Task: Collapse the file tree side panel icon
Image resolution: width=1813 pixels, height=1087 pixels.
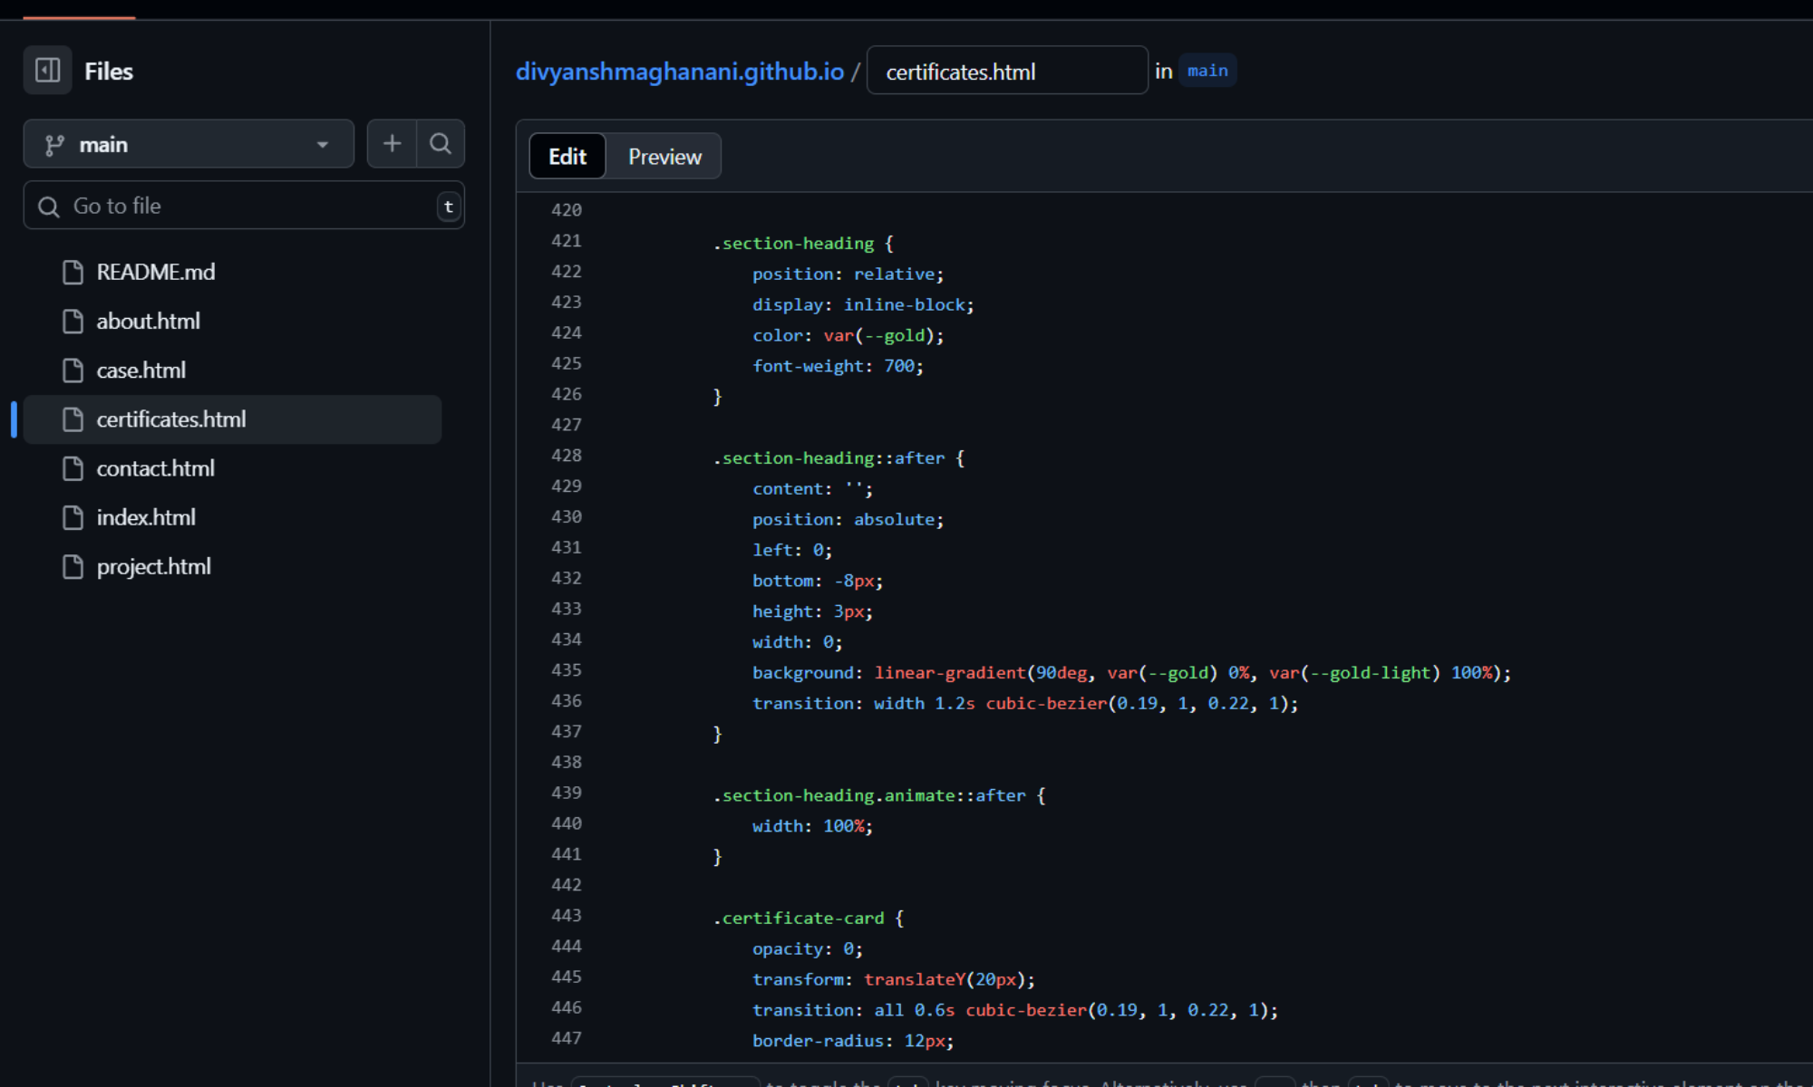Action: pos(47,71)
